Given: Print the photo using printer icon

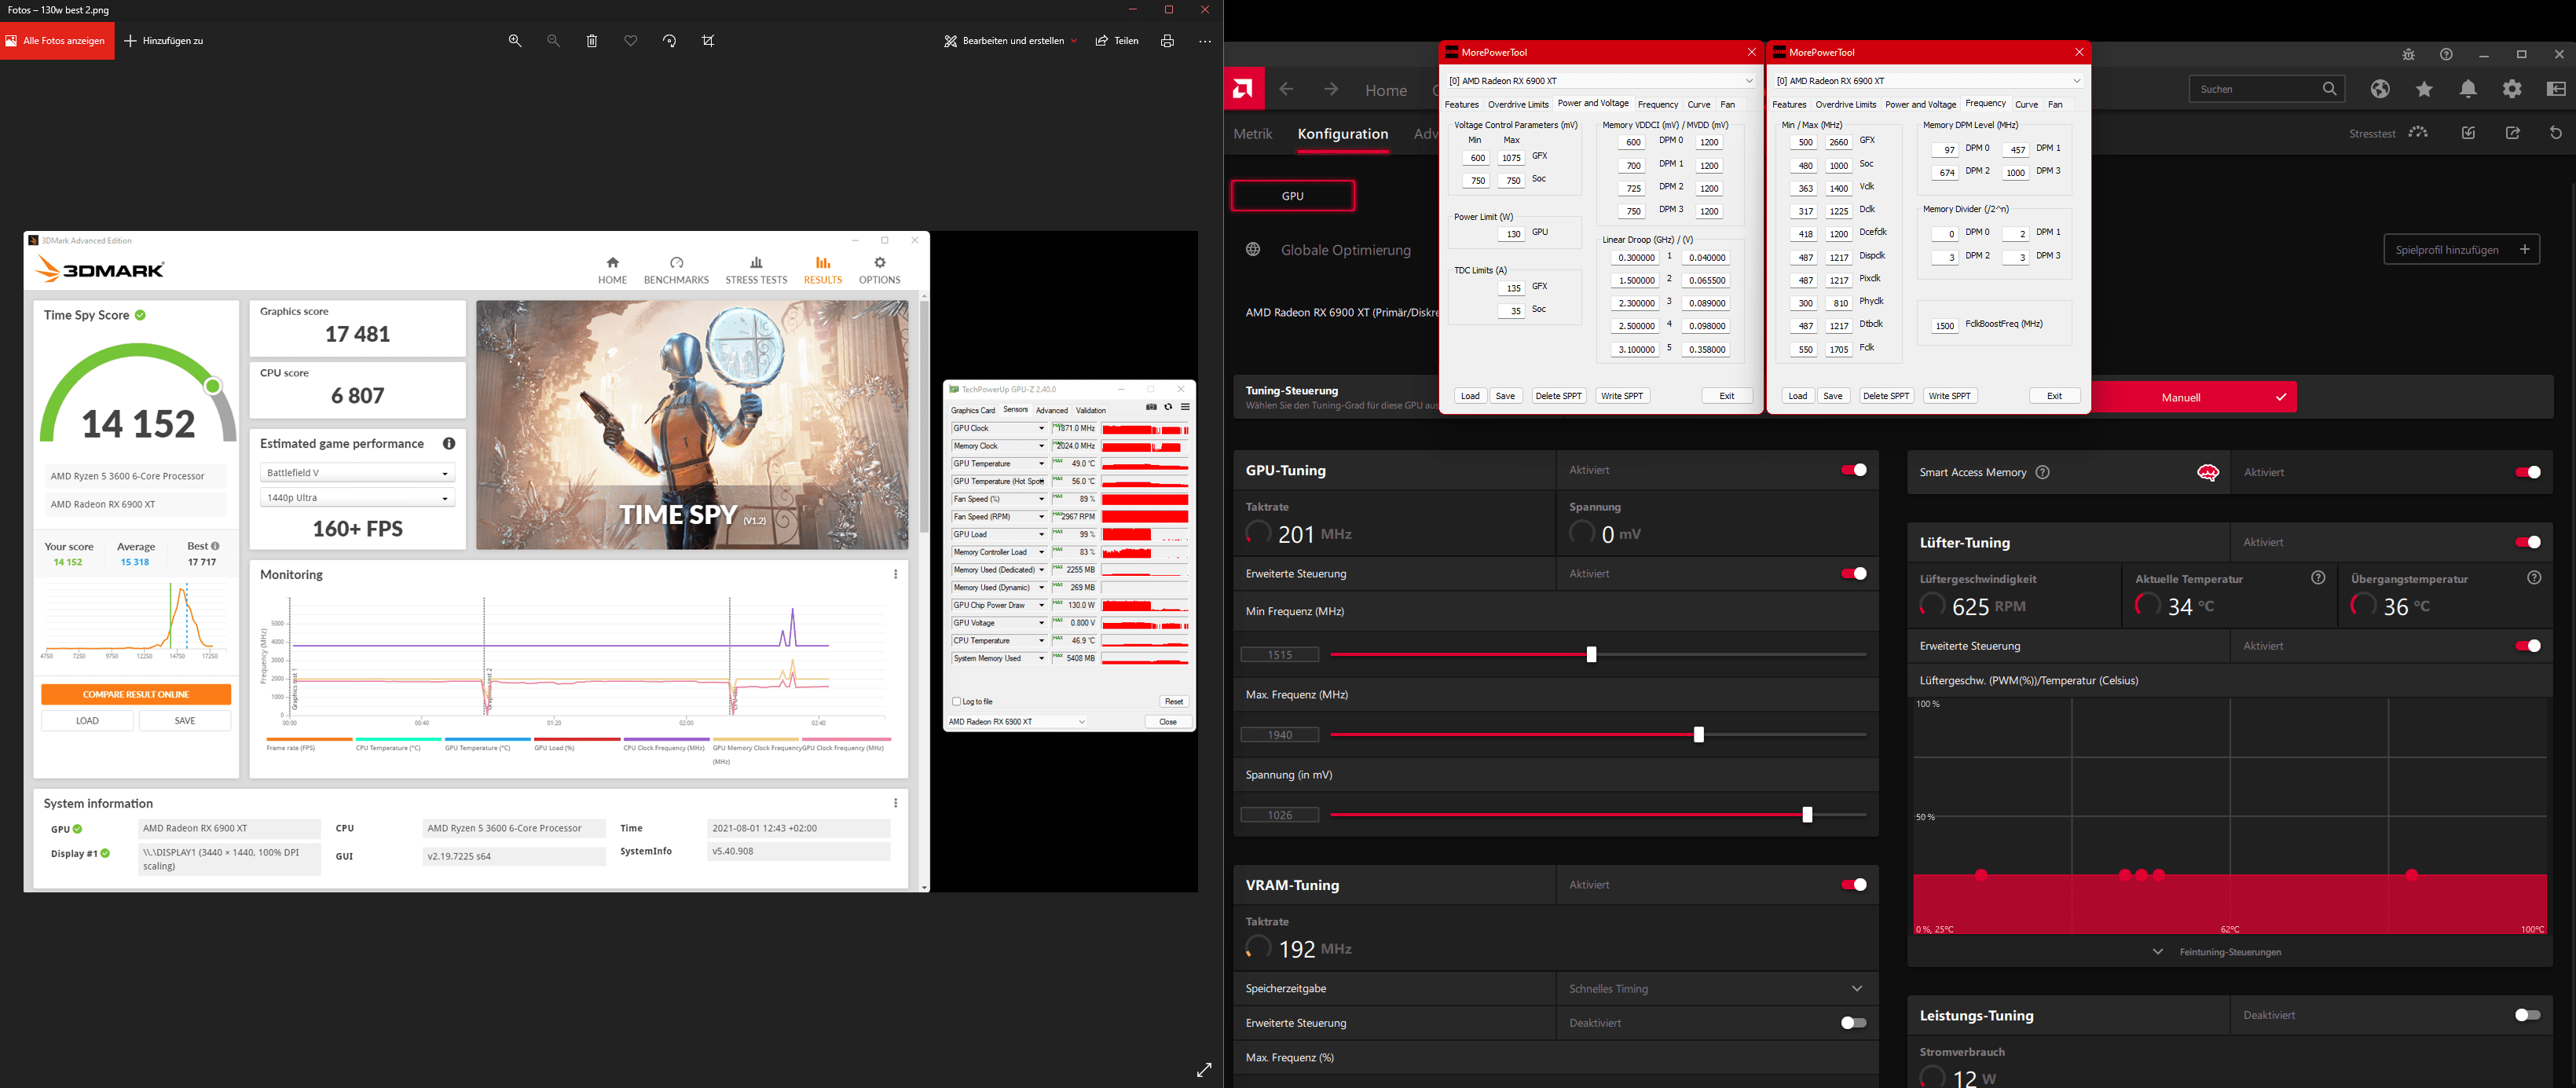Looking at the screenshot, I should (x=1167, y=41).
